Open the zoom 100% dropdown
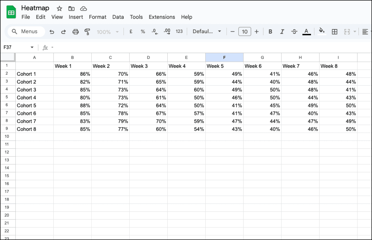Screen dimensions: 372x240 point(107,32)
